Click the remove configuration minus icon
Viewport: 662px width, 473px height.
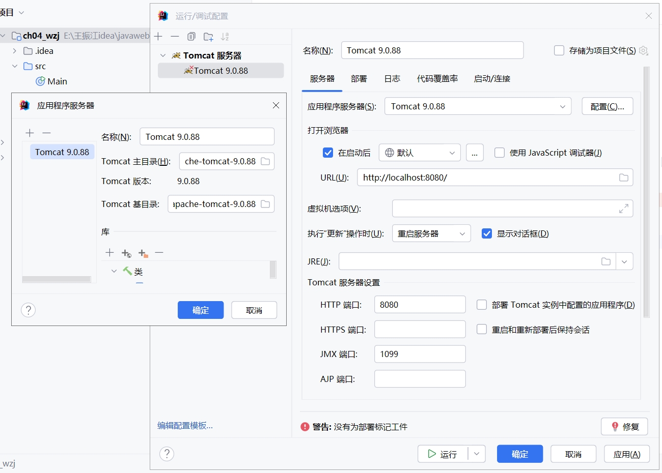175,37
